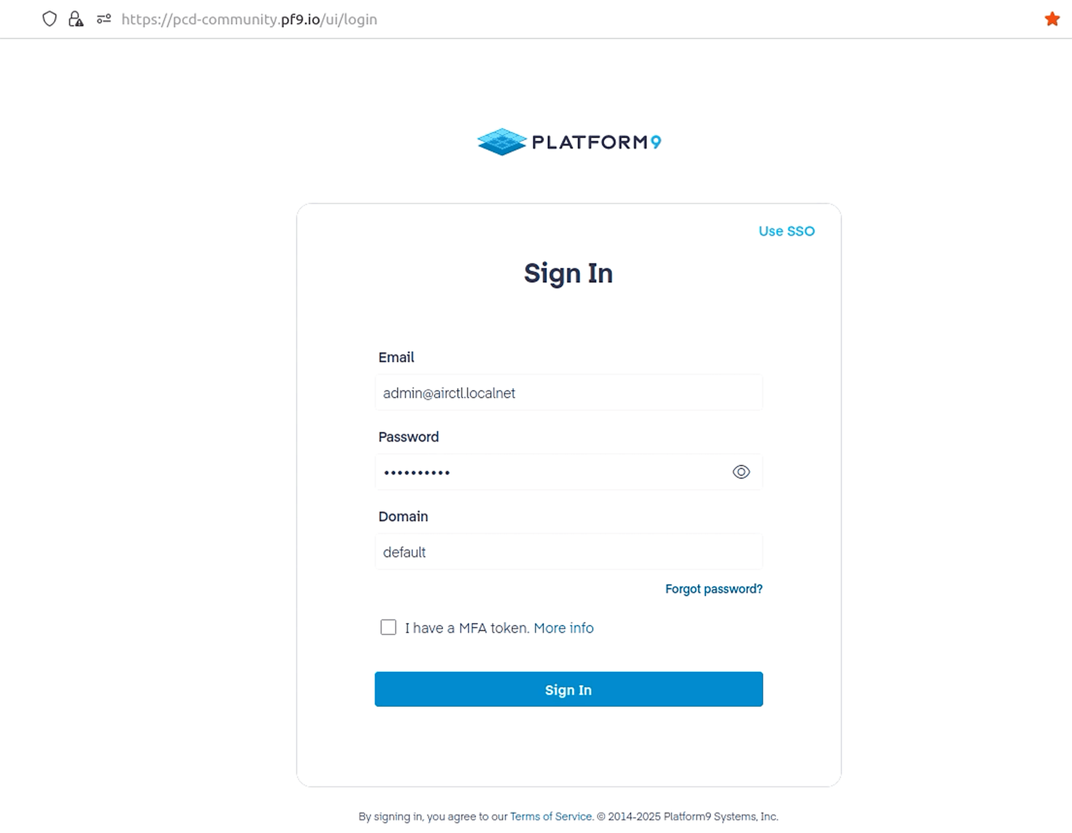Viewport: 1072px width, 833px height.
Task: Click the browser URL address bar
Action: click(x=442, y=19)
